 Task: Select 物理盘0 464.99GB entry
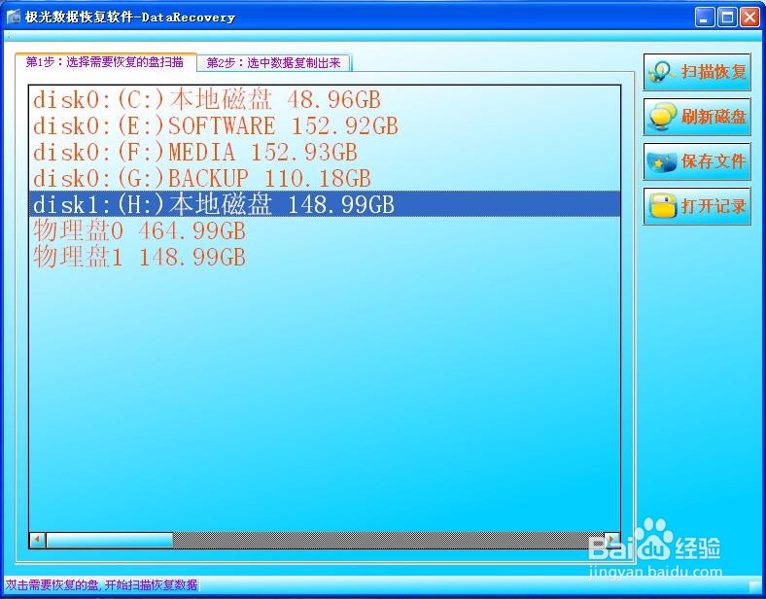[x=325, y=230]
